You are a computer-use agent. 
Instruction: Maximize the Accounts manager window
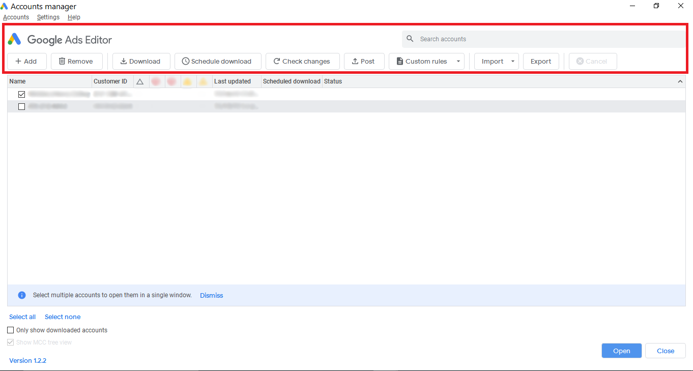pyautogui.click(x=656, y=6)
